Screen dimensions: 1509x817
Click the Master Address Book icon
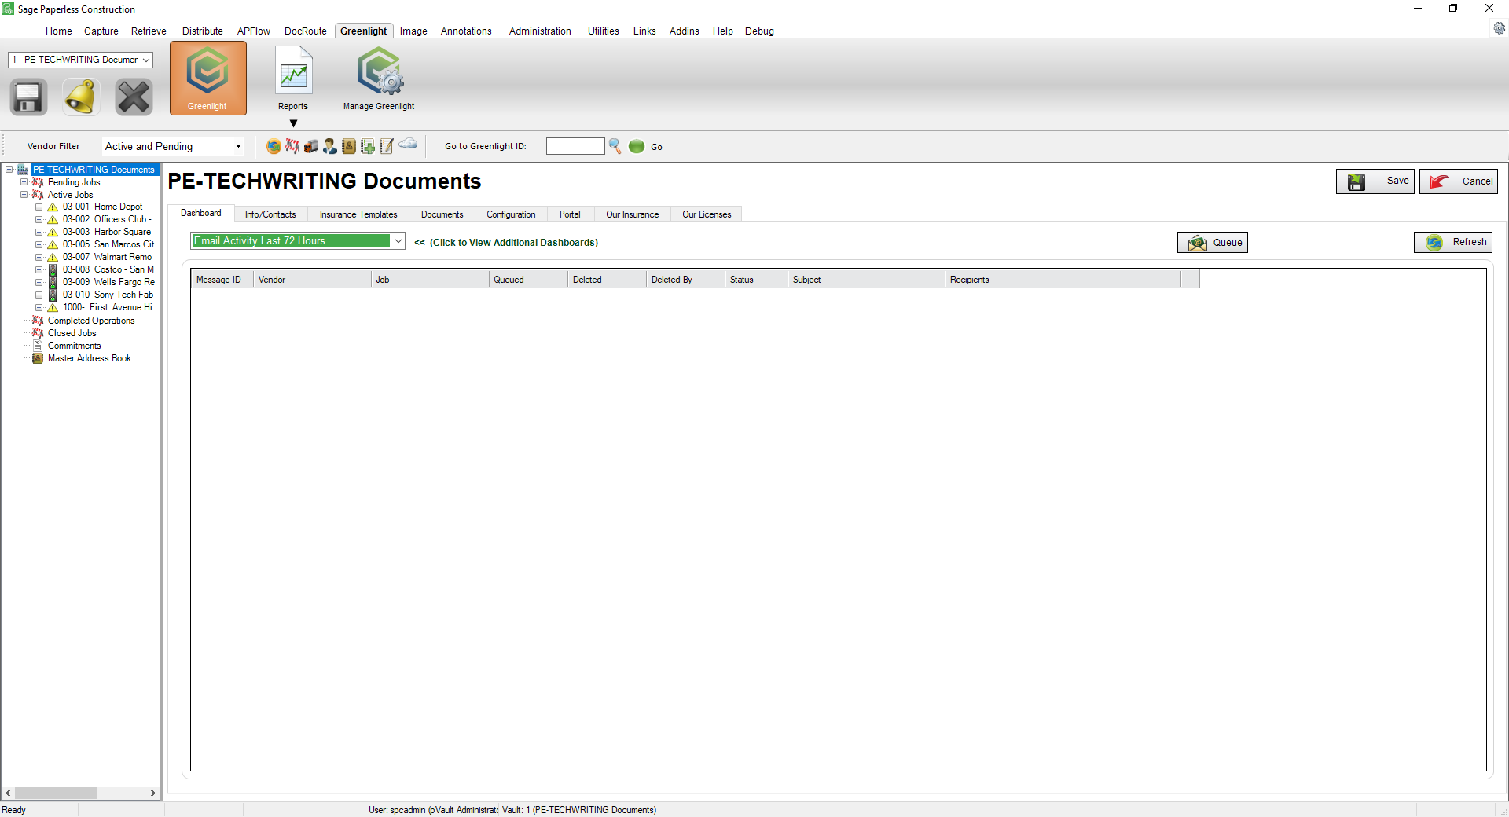click(38, 358)
